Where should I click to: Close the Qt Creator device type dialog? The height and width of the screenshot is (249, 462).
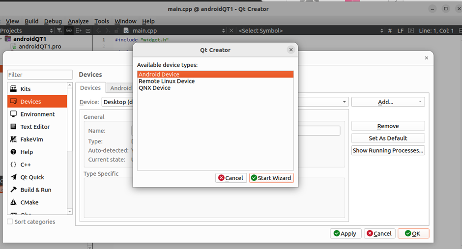tap(291, 50)
